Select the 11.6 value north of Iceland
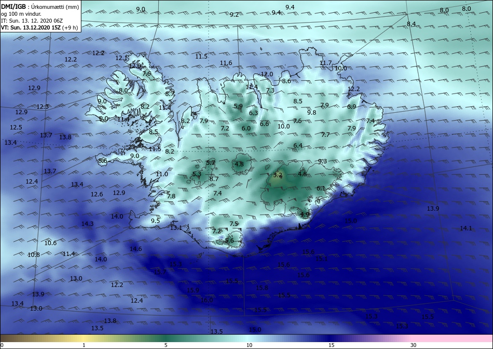This screenshot has height=349, width=493. click(226, 63)
